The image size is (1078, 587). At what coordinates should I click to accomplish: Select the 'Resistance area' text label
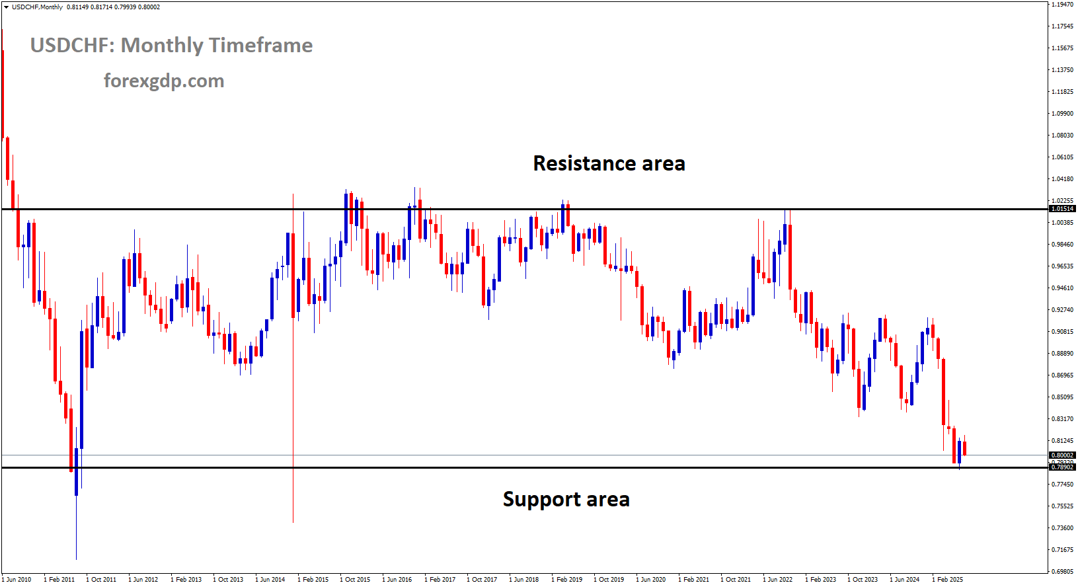[x=609, y=163]
